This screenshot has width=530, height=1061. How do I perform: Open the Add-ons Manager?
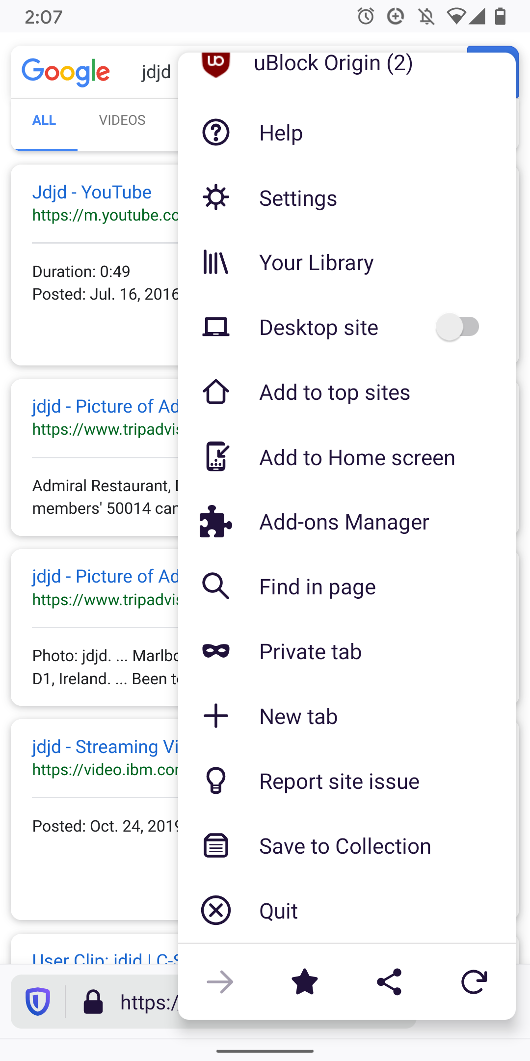tap(346, 522)
